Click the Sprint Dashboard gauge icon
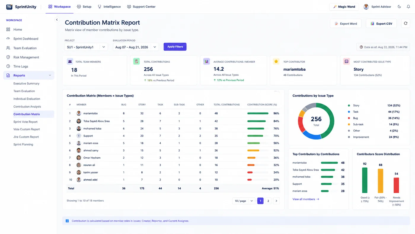 click(8, 39)
